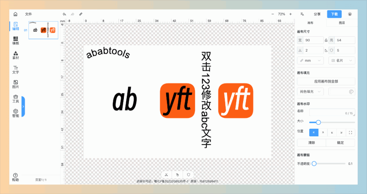The width and height of the screenshot is (367, 194).
Task: Select the yft logo with white text
Action: tap(236, 100)
